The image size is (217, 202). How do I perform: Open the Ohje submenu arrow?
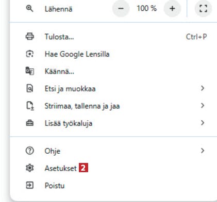point(203,151)
